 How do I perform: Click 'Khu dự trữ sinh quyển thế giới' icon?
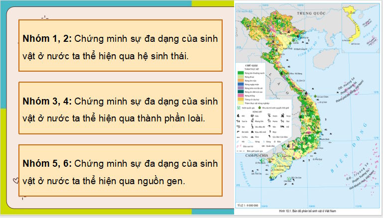pyautogui.click(x=259, y=108)
